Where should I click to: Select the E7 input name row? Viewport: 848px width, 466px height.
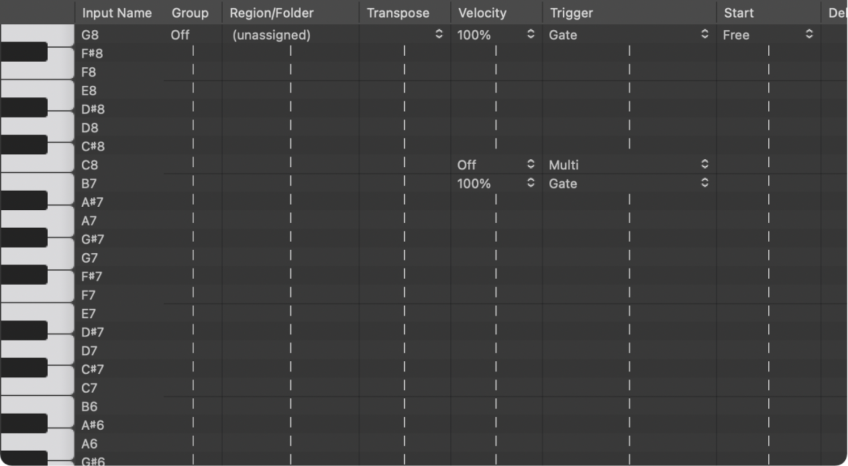click(89, 314)
